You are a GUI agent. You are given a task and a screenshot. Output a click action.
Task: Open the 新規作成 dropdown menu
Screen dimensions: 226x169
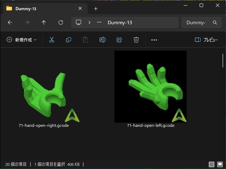(21, 40)
